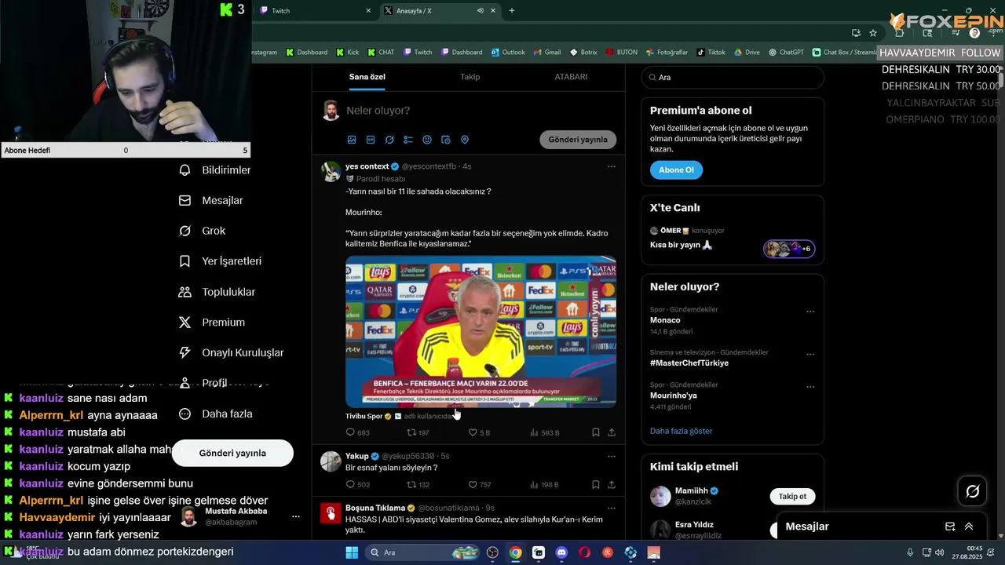
Task: Click the sidebar Gönderi yayınla button
Action: (x=232, y=453)
